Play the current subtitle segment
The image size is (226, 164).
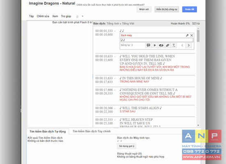155,45
